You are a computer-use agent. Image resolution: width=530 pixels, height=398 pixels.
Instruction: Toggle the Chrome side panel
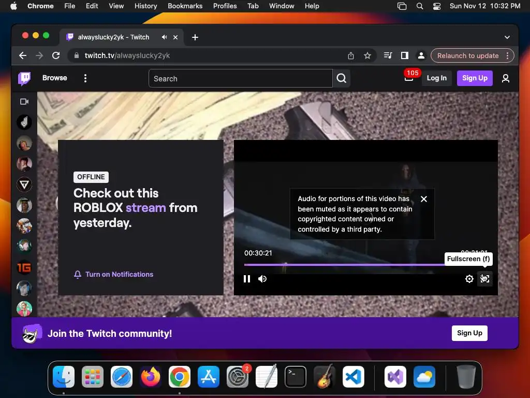tap(405, 55)
